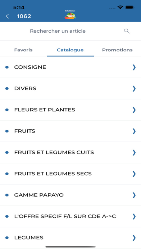This screenshot has height=250, width=141.
Task: Tap the blue bullet beside DIVERS
Action: click(x=7, y=88)
